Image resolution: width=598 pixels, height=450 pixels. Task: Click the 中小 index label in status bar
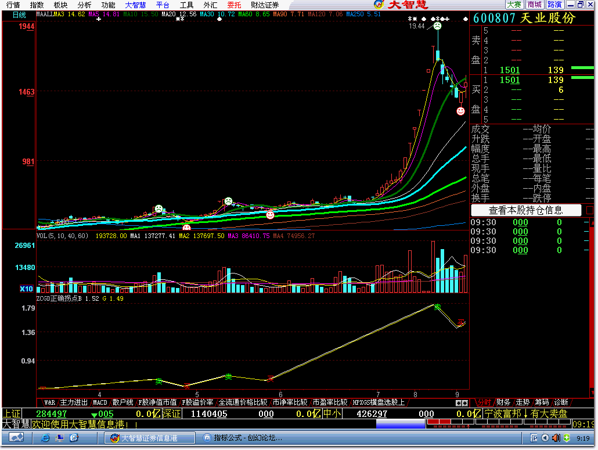(332, 414)
